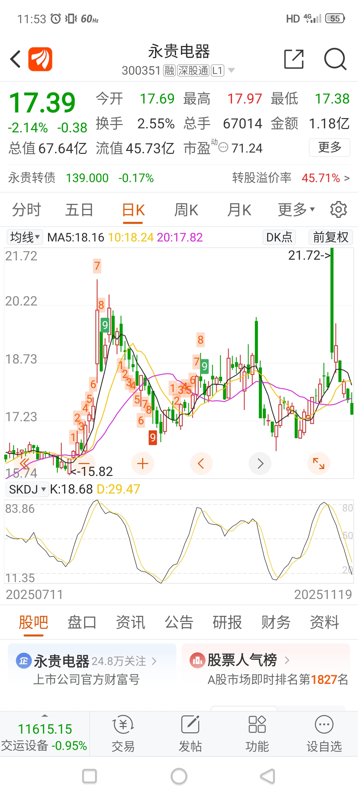
Task: Open the 功能 functions grid icon
Action: (257, 725)
